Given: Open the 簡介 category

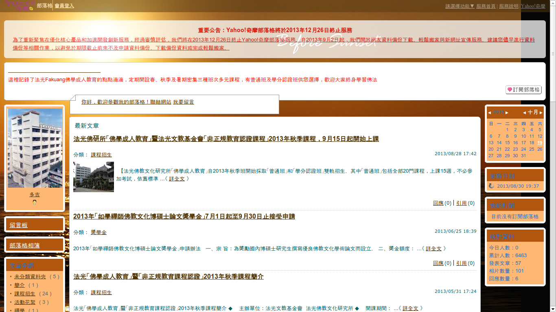Looking at the screenshot, I should tap(20, 285).
